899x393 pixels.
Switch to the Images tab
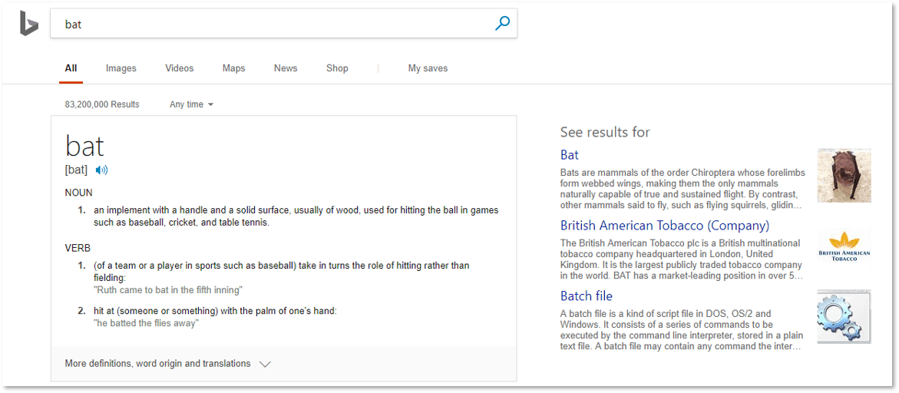click(x=121, y=68)
